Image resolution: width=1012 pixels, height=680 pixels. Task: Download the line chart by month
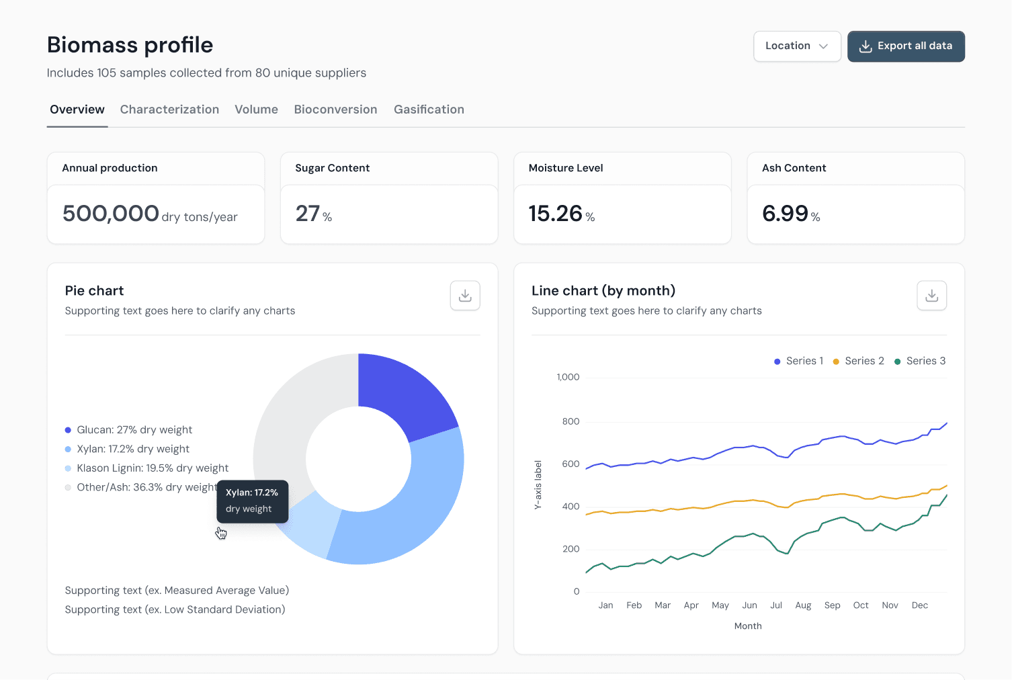(931, 296)
